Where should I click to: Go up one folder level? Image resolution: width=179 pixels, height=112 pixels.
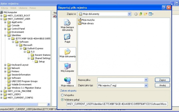(141, 14)
